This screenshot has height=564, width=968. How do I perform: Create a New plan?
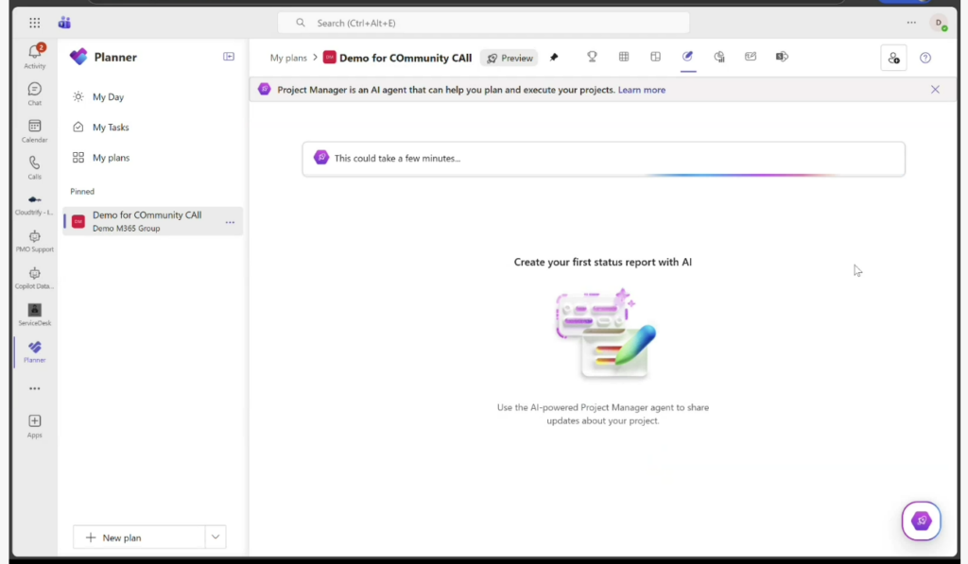pos(139,538)
